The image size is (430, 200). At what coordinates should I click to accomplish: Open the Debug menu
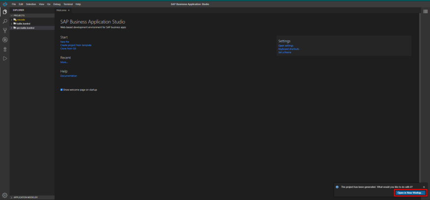57,4
